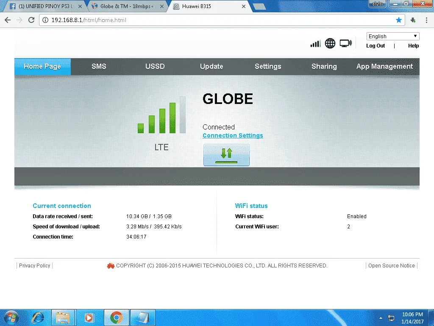View site information icon in address bar
This screenshot has height=326, width=434.
[x=45, y=20]
